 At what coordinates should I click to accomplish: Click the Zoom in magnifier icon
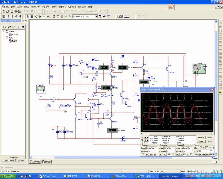pos(8,16)
